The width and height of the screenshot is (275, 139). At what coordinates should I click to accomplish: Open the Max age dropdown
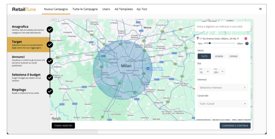click(x=219, y=72)
